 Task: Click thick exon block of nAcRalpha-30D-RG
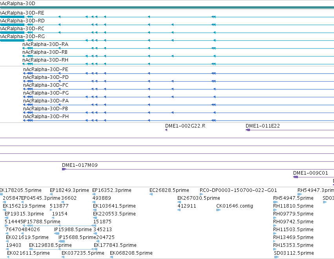click(x=12, y=40)
